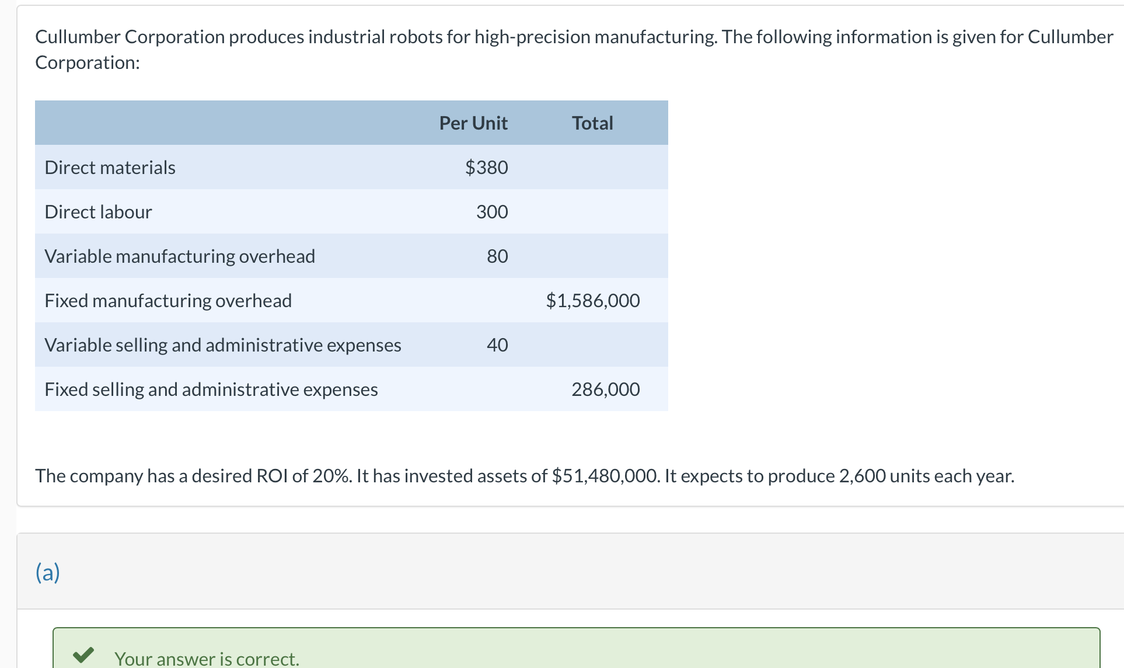The height and width of the screenshot is (668, 1124).
Task: Select the 'Total' column header
Action: point(592,123)
